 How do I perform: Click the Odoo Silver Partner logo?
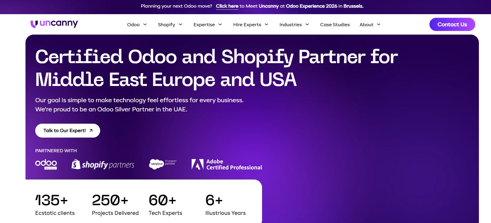(46, 164)
